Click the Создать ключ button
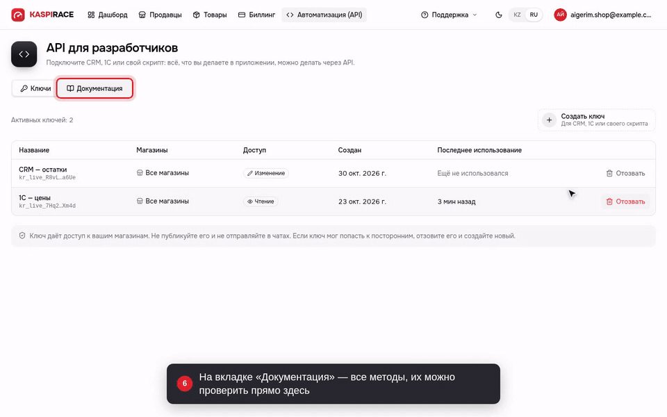Image resolution: width=667 pixels, height=417 pixels. click(x=596, y=120)
